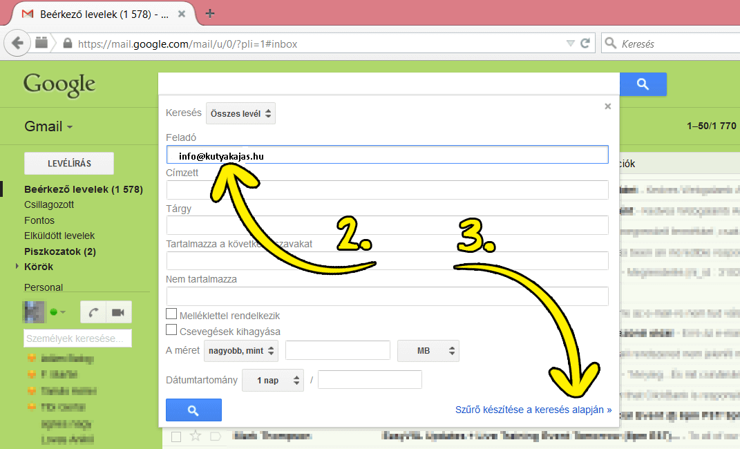Viewport: 740px width, 449px height.
Task: Click the 'LEVÉLÍRÁS' compose button
Action: pos(69,164)
